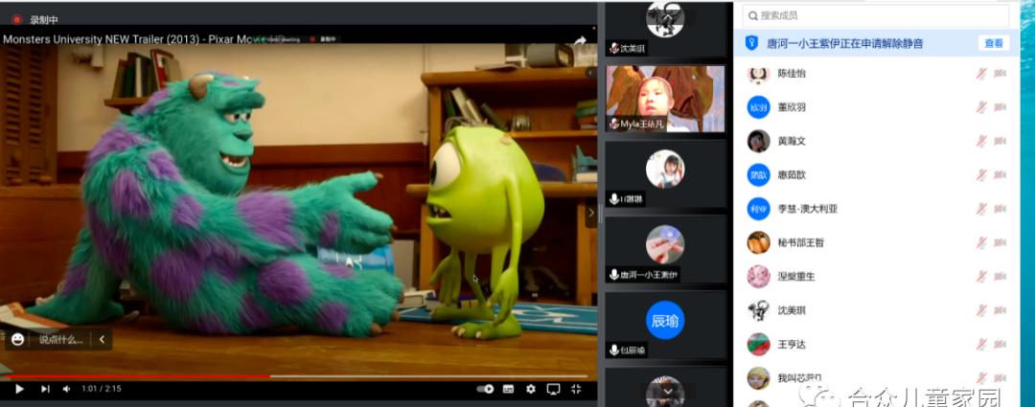This screenshot has width=1035, height=407.
Task: Click 秘书部王哲's camera icon
Action: [1000, 242]
